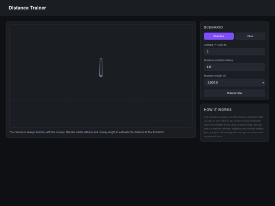Focus the Altitude input field
275x206 pixels.
[234, 51]
